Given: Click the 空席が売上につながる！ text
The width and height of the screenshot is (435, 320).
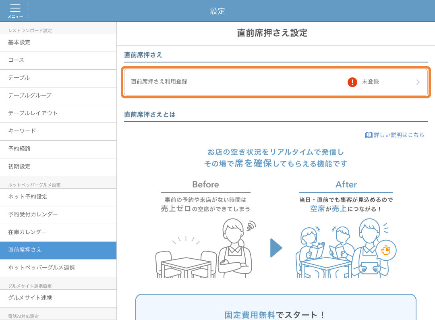Looking at the screenshot, I should point(346,209).
